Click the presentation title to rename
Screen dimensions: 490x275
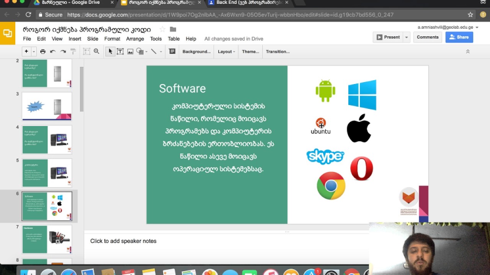coord(87,29)
